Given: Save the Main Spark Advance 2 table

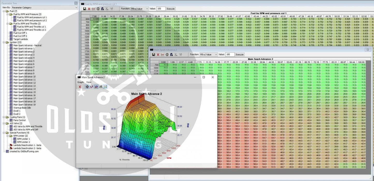Looking at the screenshot, I should (x=153, y=54).
